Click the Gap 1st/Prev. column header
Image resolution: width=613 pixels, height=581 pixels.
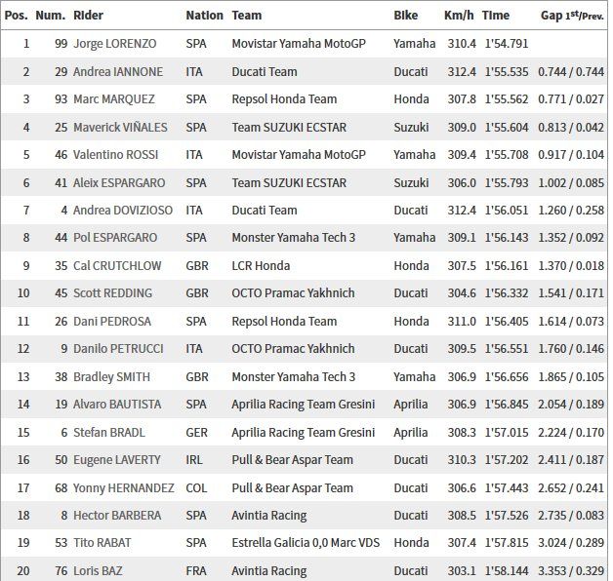tap(572, 16)
